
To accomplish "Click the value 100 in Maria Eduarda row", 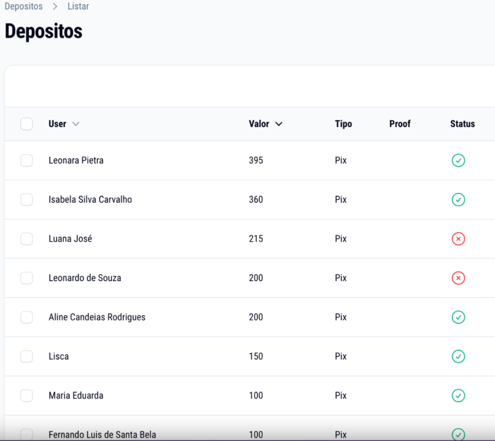I will click(256, 395).
